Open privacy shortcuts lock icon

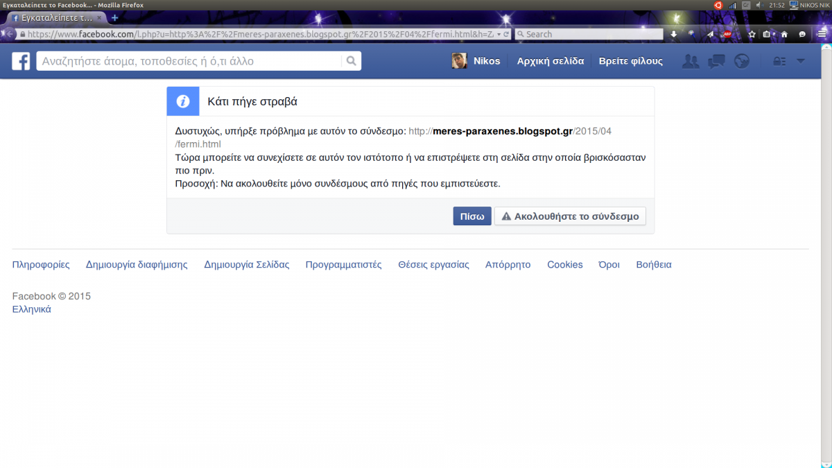point(780,61)
